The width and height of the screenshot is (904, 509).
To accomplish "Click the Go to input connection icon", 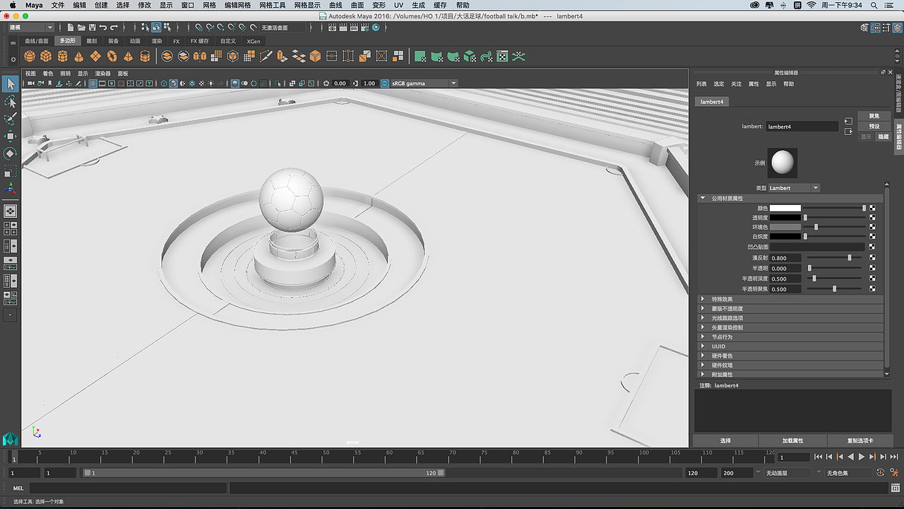I will (x=848, y=121).
